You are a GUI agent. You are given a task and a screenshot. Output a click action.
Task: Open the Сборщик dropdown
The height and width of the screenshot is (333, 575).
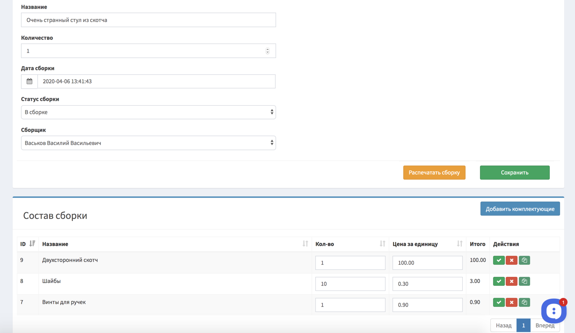(x=149, y=143)
